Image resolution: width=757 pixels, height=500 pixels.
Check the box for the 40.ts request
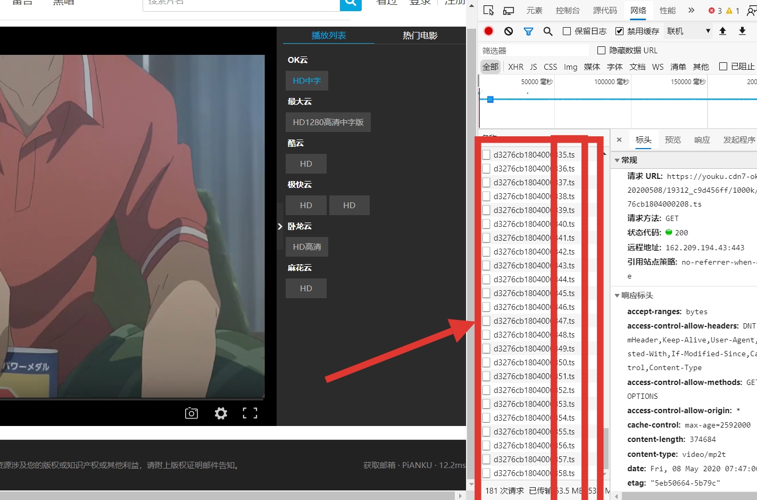(x=486, y=224)
